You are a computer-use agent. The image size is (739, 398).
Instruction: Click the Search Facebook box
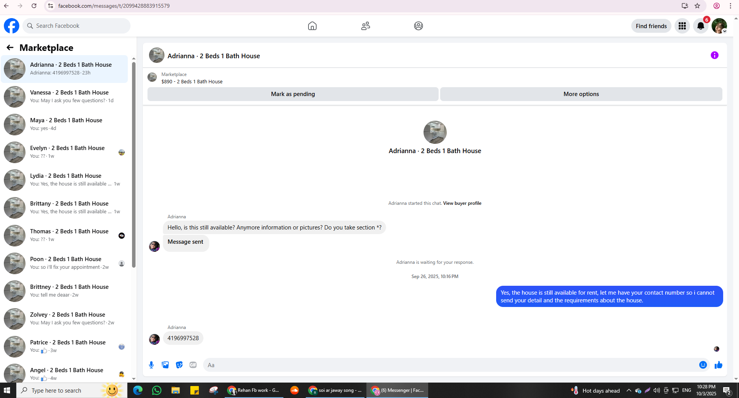point(76,26)
